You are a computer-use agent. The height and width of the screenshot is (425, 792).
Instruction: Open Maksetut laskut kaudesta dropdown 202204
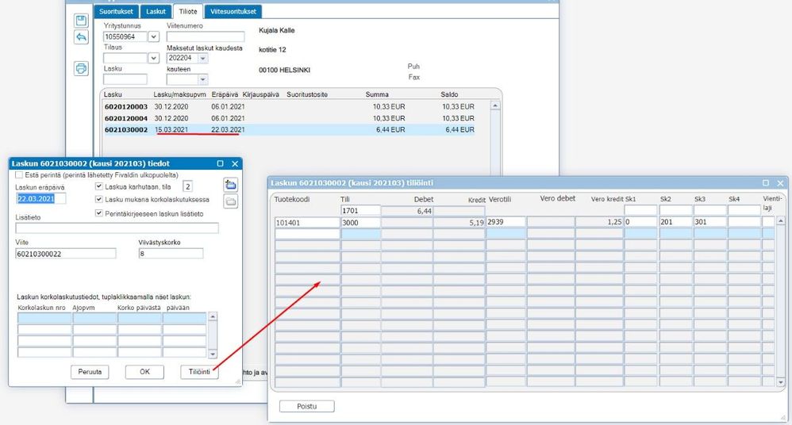[202, 58]
